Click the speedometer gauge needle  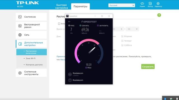click(92, 50)
